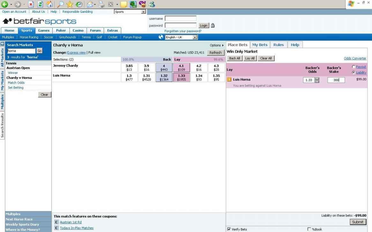Collapse the left panel with arrow icon

pos(2,44)
